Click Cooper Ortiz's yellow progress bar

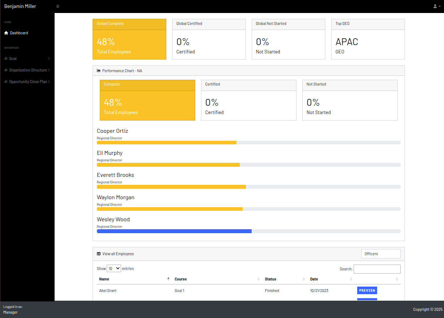(167, 143)
